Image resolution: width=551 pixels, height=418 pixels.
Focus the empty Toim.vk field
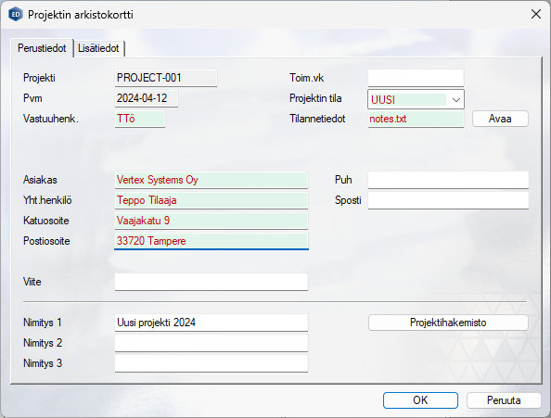[x=416, y=78]
